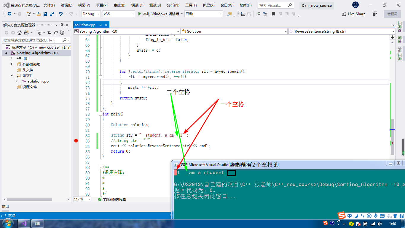Click Sync with Active Document icon
The height and width of the screenshot is (228, 405).
[x=49, y=33]
